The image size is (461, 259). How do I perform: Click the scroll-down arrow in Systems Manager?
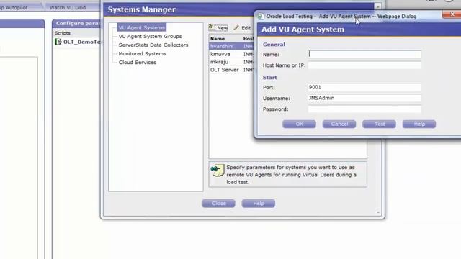point(378,212)
